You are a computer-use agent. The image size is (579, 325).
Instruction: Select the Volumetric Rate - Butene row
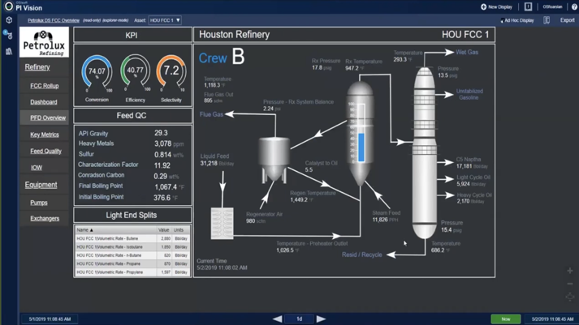[132, 238]
